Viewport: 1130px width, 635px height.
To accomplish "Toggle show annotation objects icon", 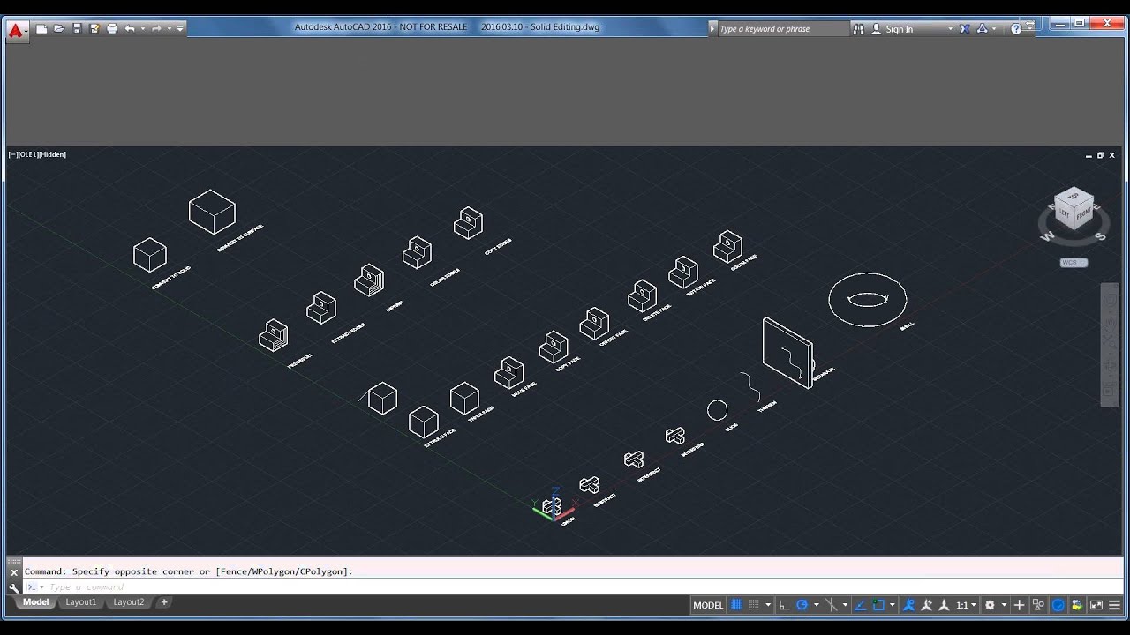I will pyautogui.click(x=908, y=605).
